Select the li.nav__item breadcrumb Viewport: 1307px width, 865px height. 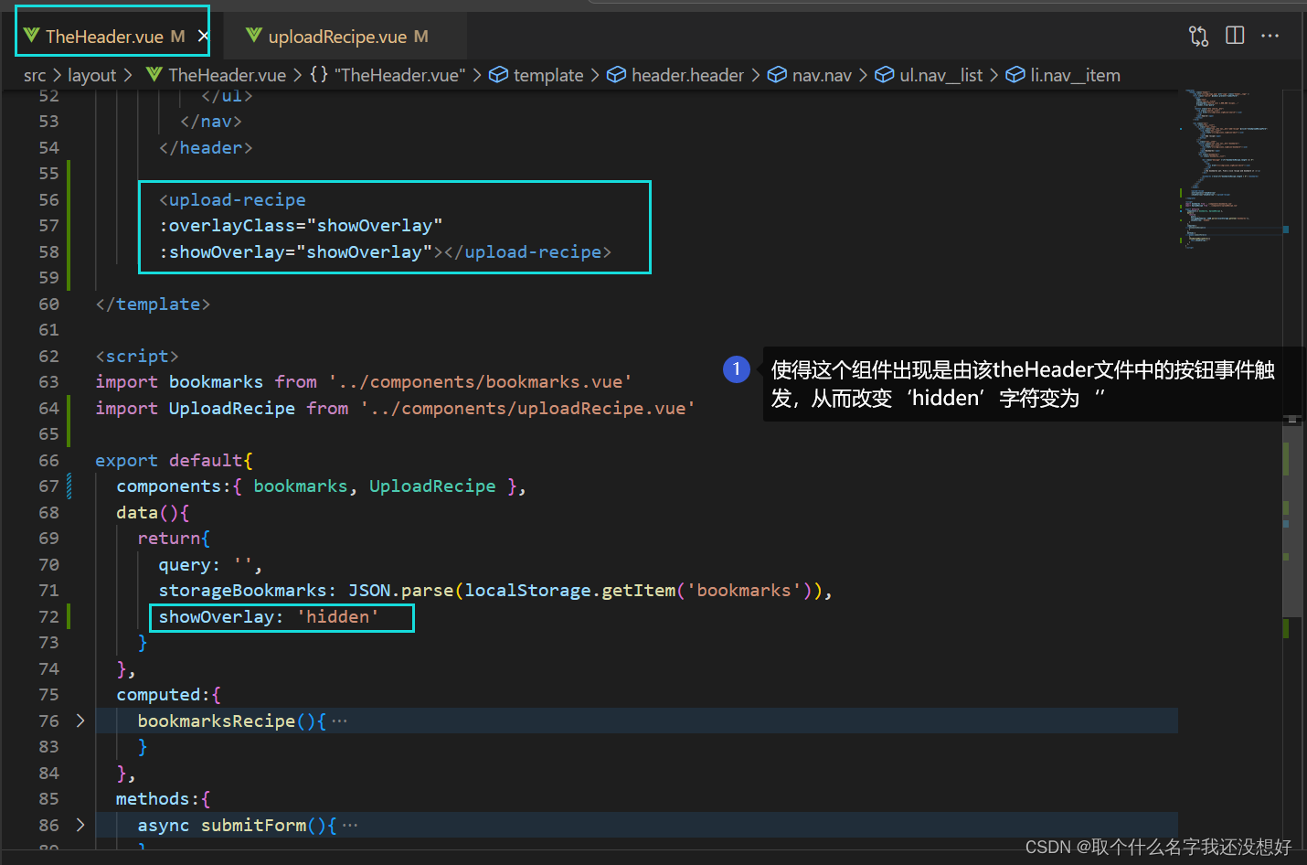[1076, 75]
